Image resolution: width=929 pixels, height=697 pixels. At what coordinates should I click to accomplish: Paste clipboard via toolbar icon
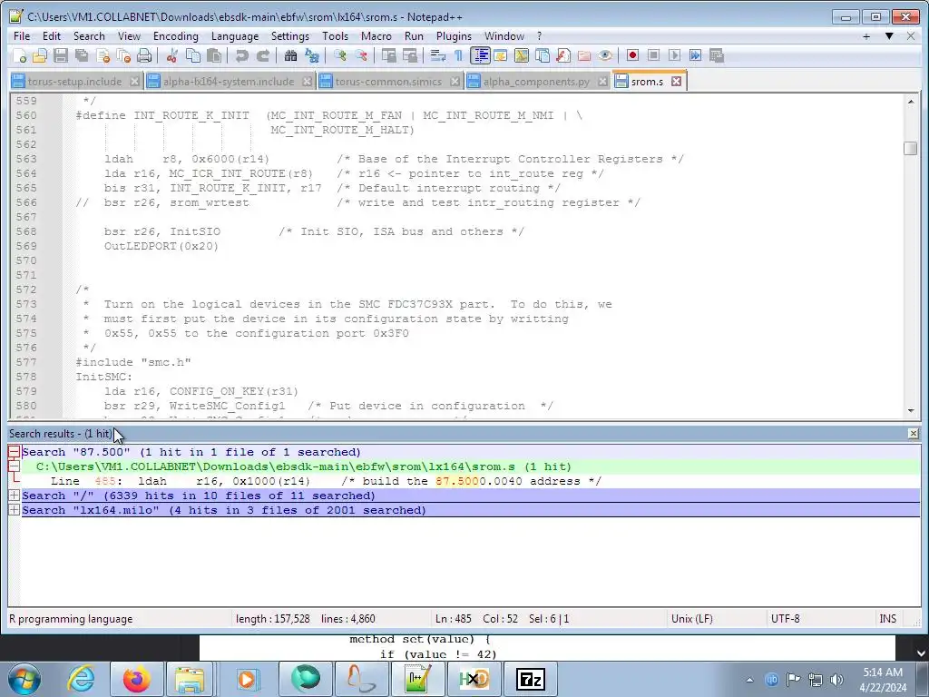tap(214, 55)
